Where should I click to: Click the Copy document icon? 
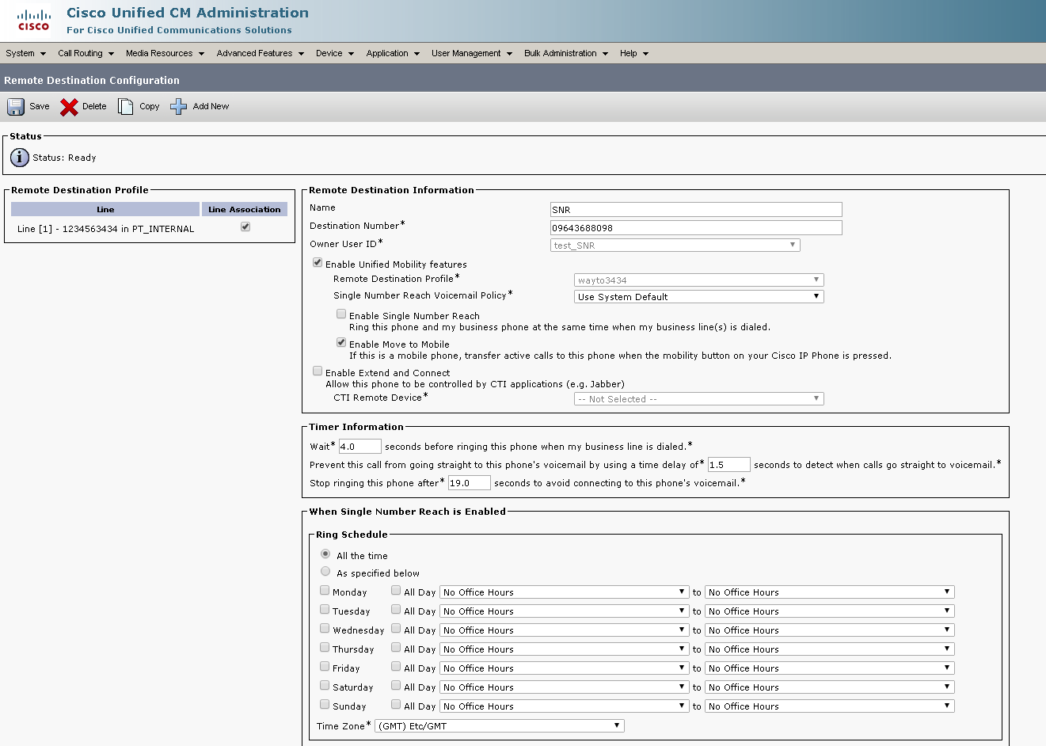[126, 106]
